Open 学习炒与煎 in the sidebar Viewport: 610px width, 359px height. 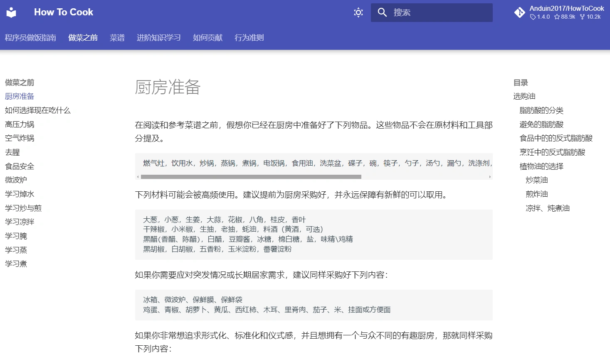point(23,208)
